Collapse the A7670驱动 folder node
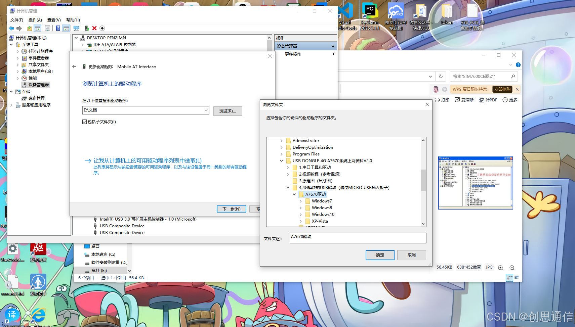This screenshot has height=327, width=575. coord(294,194)
